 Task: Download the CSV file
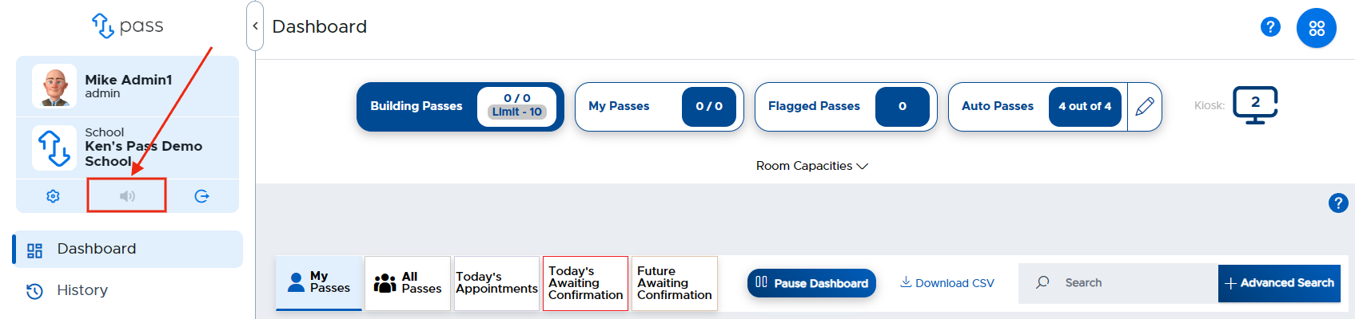click(947, 283)
